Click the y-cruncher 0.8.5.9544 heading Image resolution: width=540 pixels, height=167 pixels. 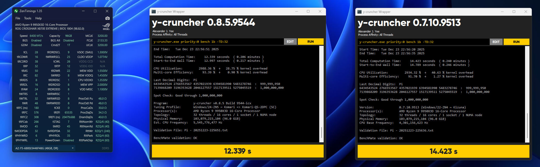click(203, 22)
